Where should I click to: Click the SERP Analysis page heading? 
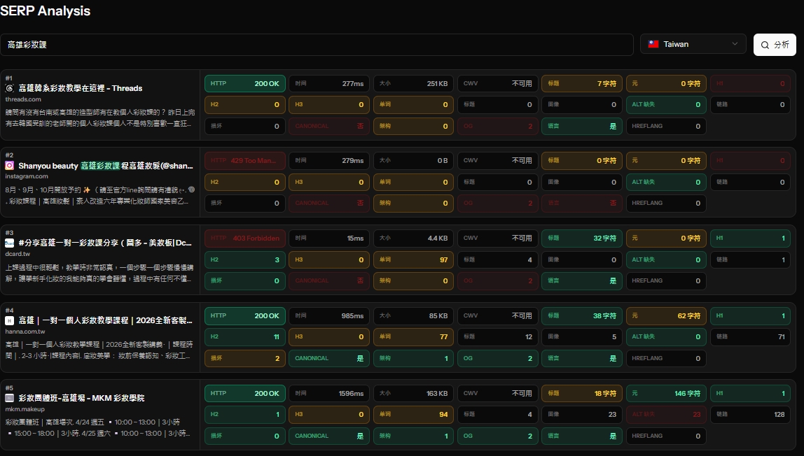point(45,10)
